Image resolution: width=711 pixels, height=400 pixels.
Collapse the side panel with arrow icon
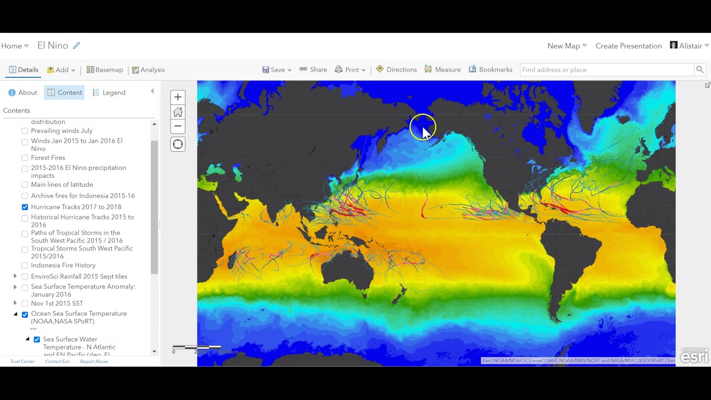click(152, 91)
